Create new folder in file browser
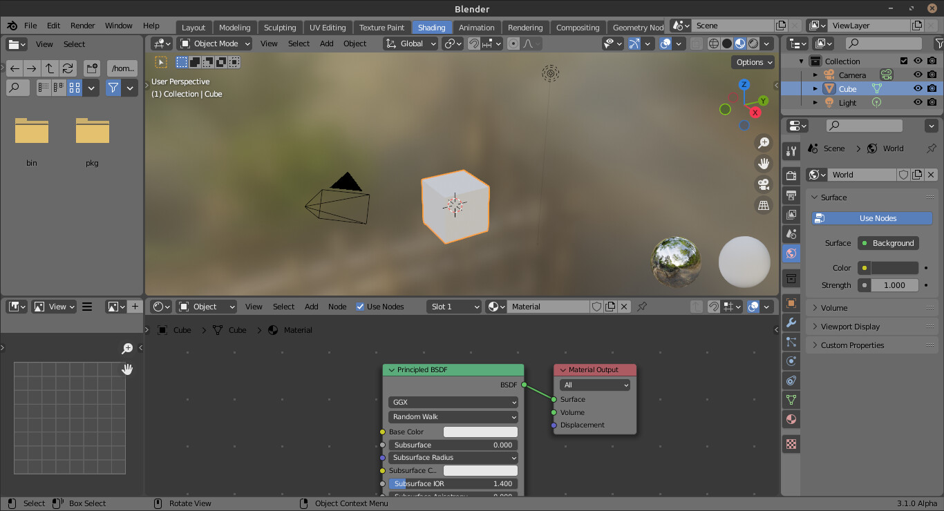This screenshot has height=511, width=944. [92, 68]
